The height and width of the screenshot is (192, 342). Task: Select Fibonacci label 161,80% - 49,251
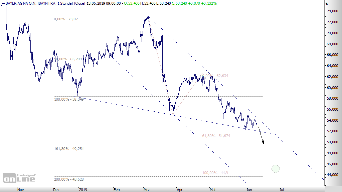point(69,149)
